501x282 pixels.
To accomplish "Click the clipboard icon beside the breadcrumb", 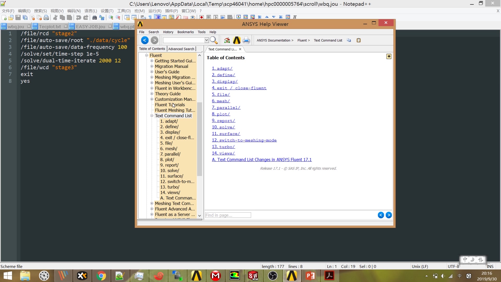I will tap(359, 40).
